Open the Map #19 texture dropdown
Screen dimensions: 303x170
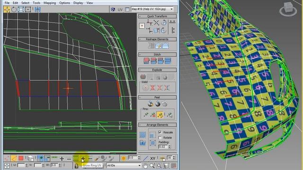click(x=152, y=9)
